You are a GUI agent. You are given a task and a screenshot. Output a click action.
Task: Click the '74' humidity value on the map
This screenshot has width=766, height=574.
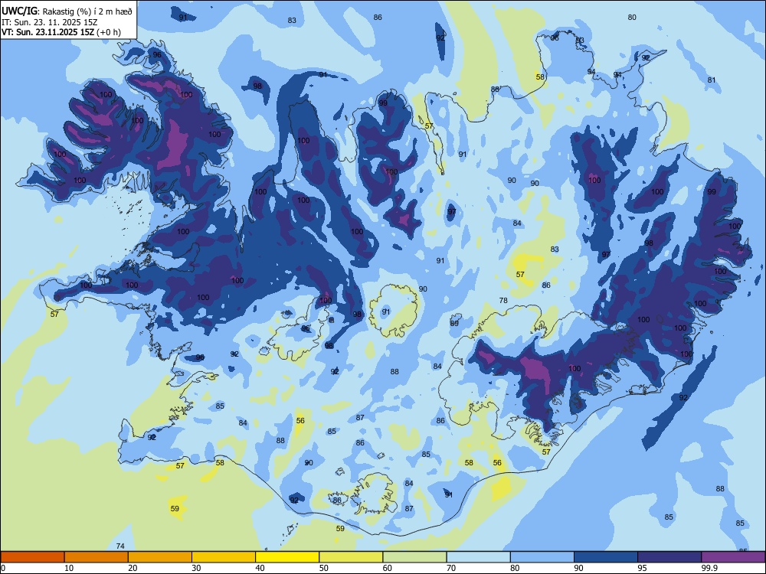120,546
